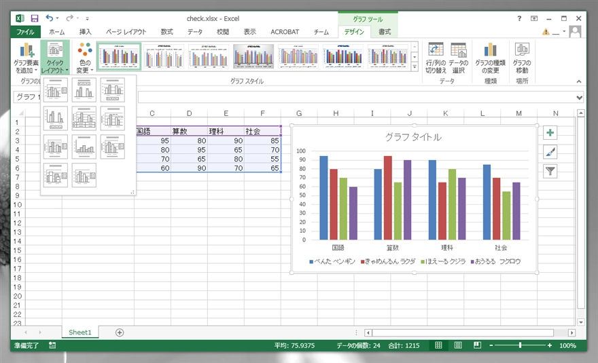Screen dimensions: 598x363
Task: Save the workbook with the floppy icon
Action: point(35,18)
